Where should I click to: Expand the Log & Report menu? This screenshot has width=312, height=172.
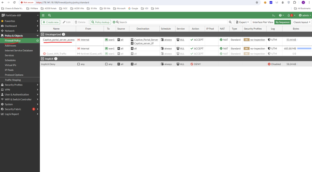click(20, 114)
